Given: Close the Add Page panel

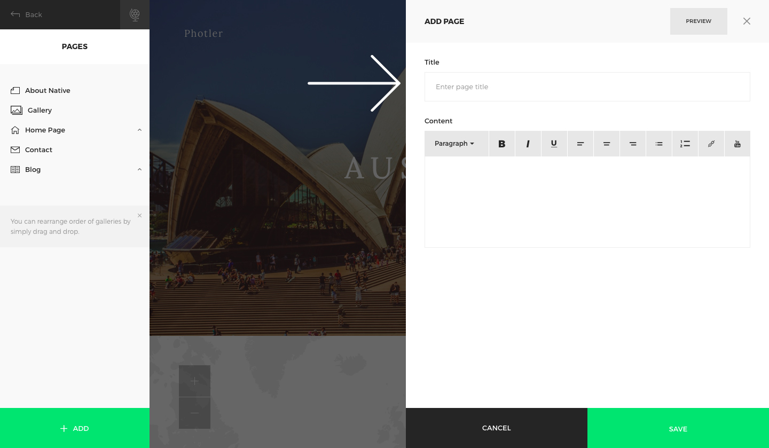Looking at the screenshot, I should click(747, 21).
